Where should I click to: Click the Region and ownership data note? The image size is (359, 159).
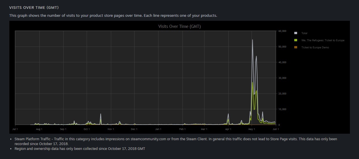coord(80,149)
